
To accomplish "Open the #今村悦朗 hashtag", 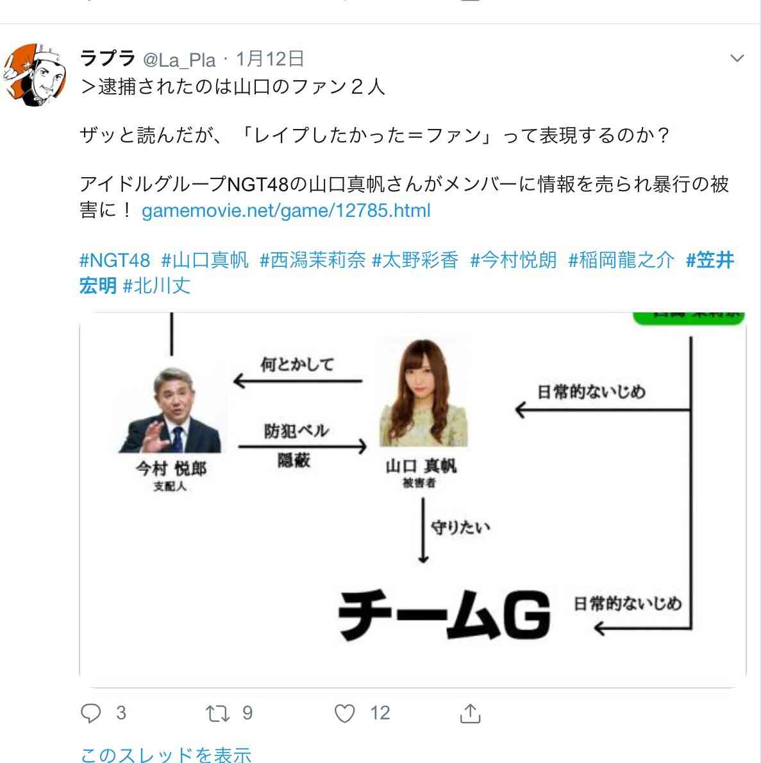I will pyautogui.click(x=514, y=261).
